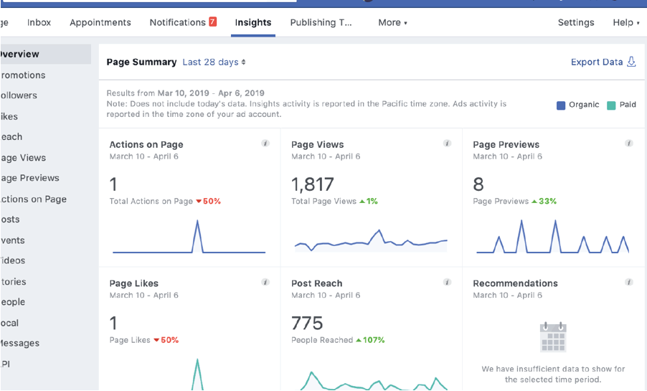
Task: Click the blue Organic legend swatch
Action: point(561,105)
